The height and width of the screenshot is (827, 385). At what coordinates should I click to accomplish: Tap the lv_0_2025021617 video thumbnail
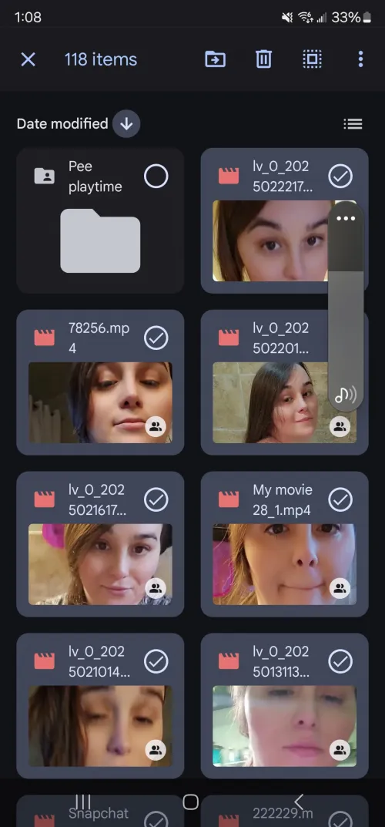(100, 564)
